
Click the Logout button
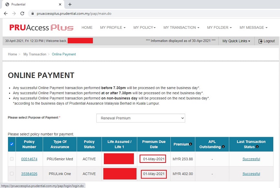(266, 41)
